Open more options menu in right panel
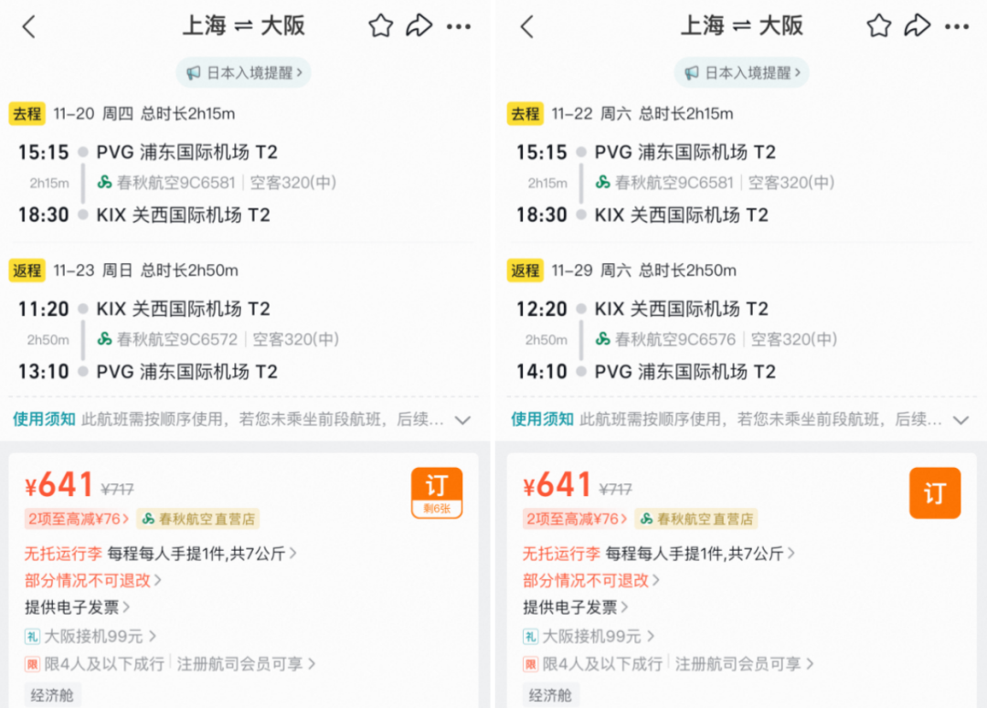Screen dimensions: 987x708 958,26
